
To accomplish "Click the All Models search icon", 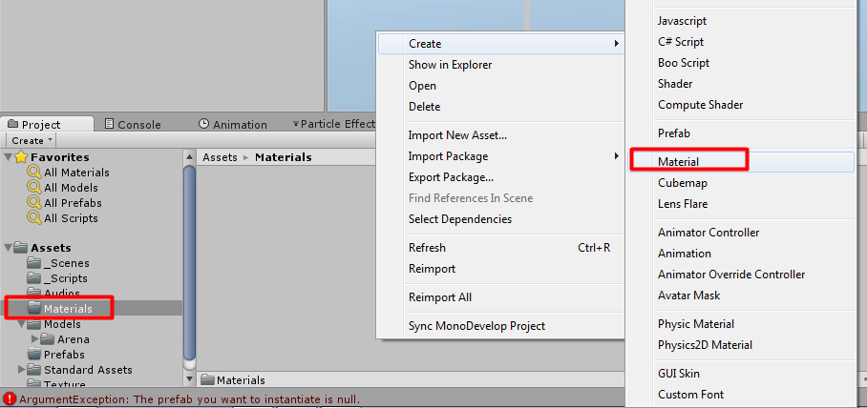I will [x=34, y=188].
